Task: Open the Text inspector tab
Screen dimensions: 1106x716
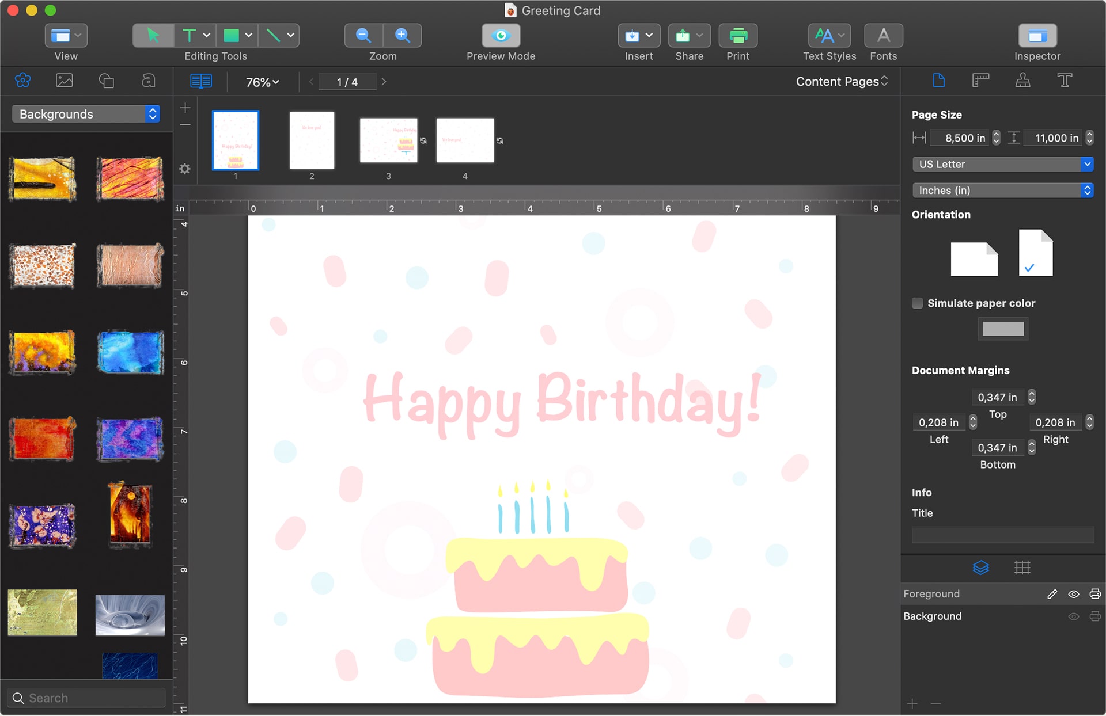Action: click(x=1065, y=81)
